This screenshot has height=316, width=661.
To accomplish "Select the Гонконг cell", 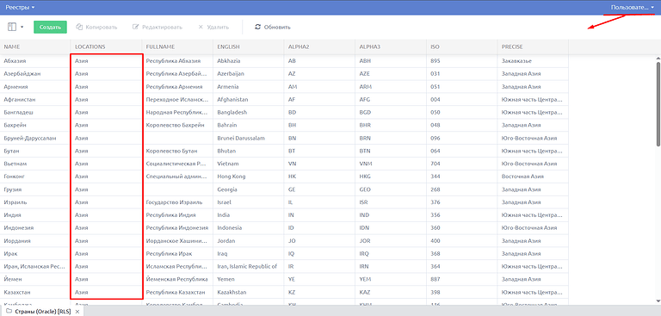I will tap(35, 177).
